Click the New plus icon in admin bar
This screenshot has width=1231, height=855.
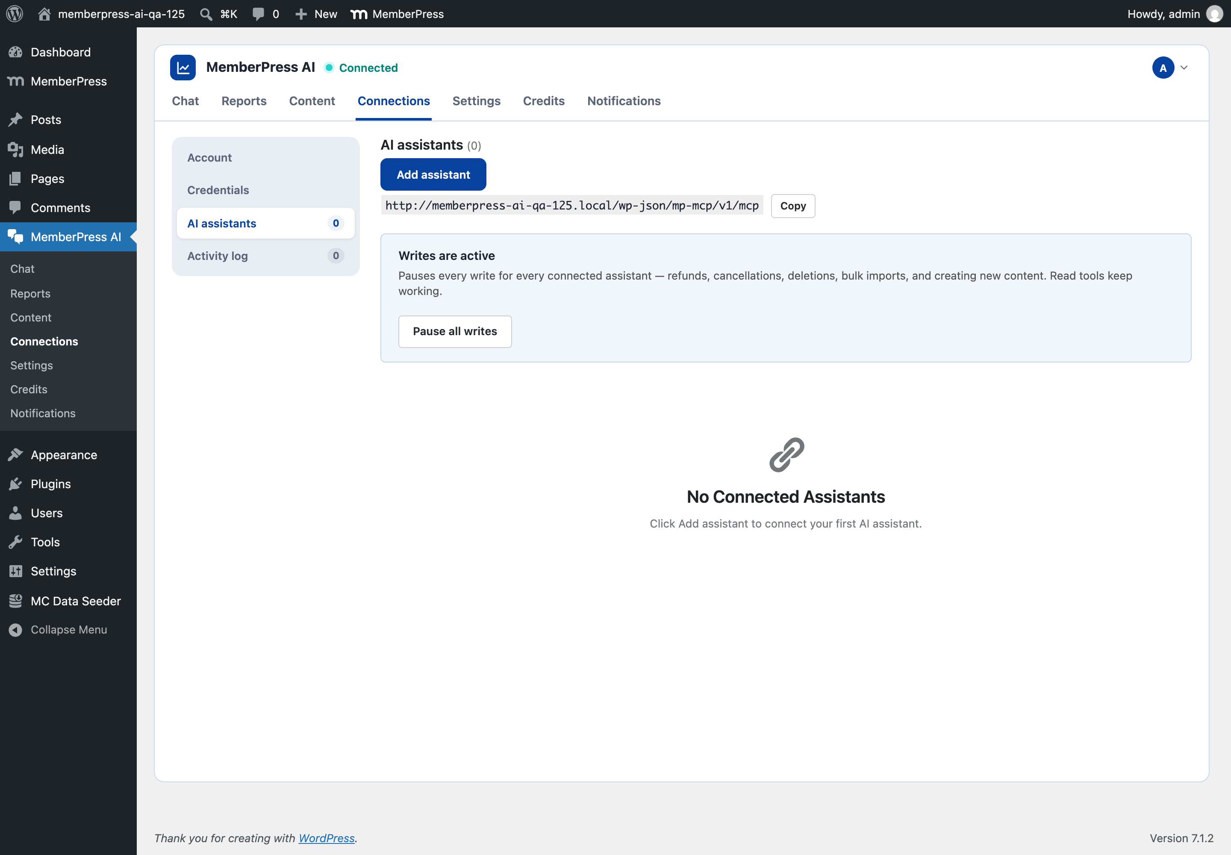coord(301,14)
